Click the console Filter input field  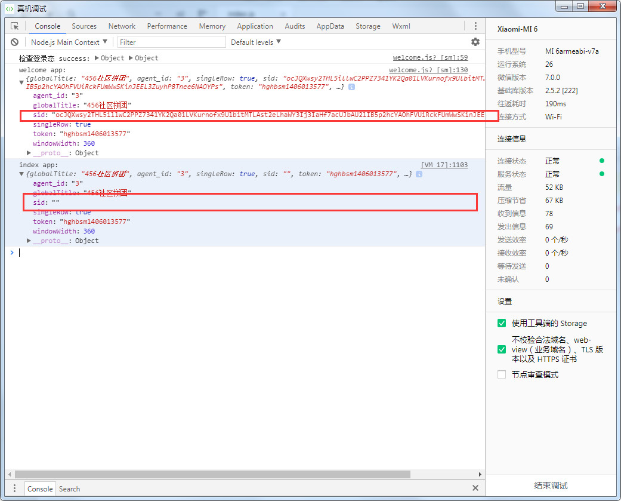172,42
